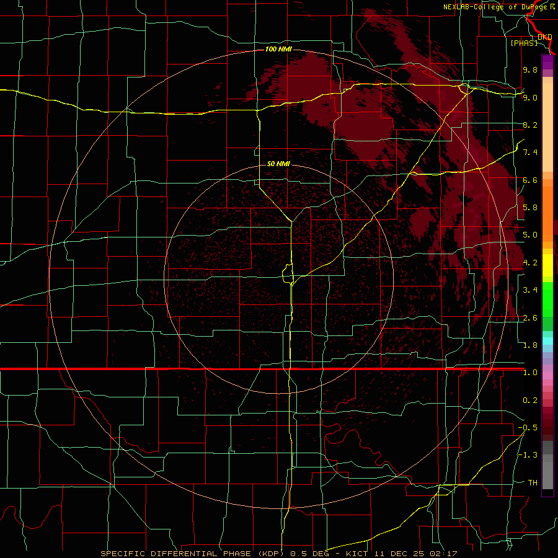Click the 1.8 value on the scale
The image size is (558, 558).
point(530,345)
